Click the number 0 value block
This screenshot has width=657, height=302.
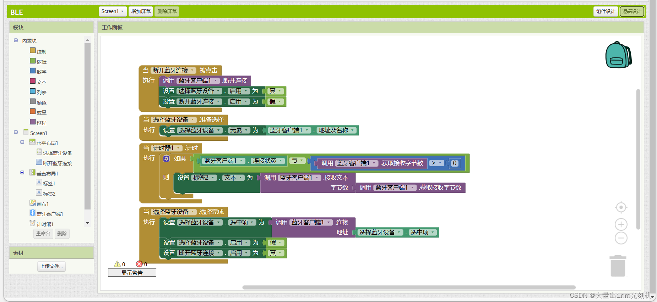coord(455,163)
